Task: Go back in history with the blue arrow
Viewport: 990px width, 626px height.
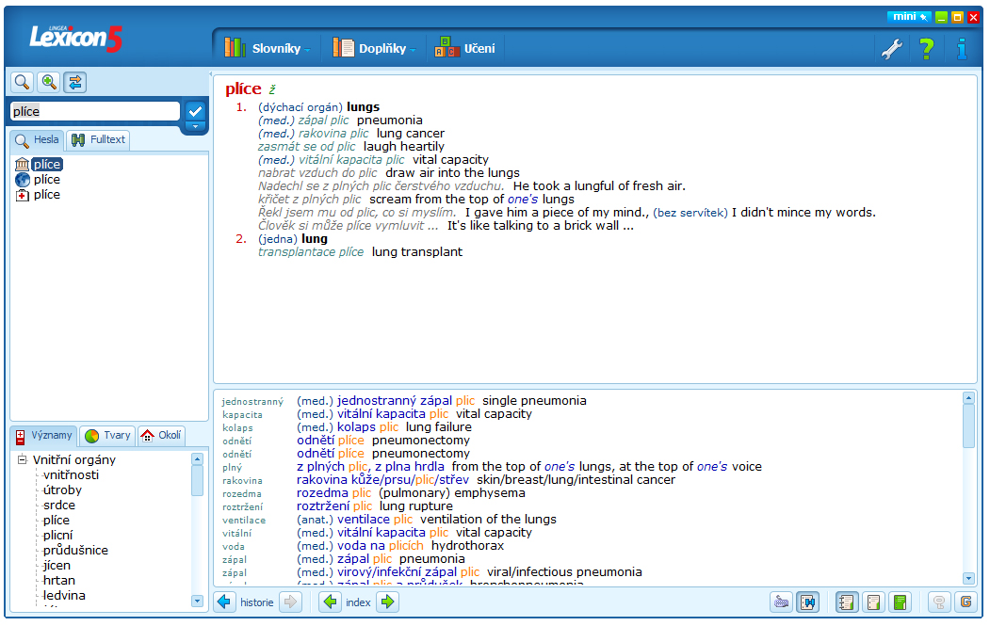Action: (x=225, y=602)
